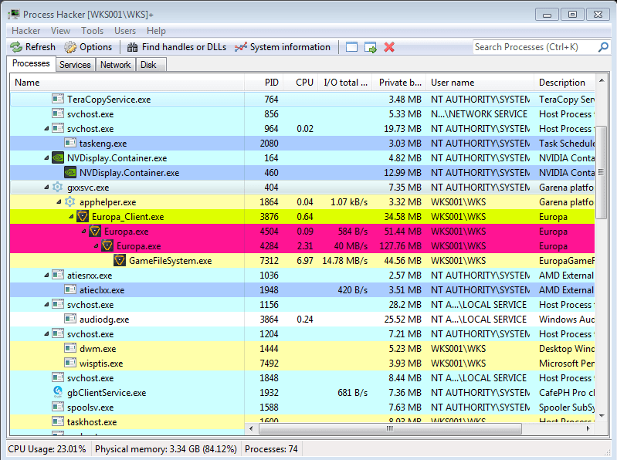Click the NVDisplay.Container.exe icon, PID 460
This screenshot has height=460, width=617.
coord(70,172)
